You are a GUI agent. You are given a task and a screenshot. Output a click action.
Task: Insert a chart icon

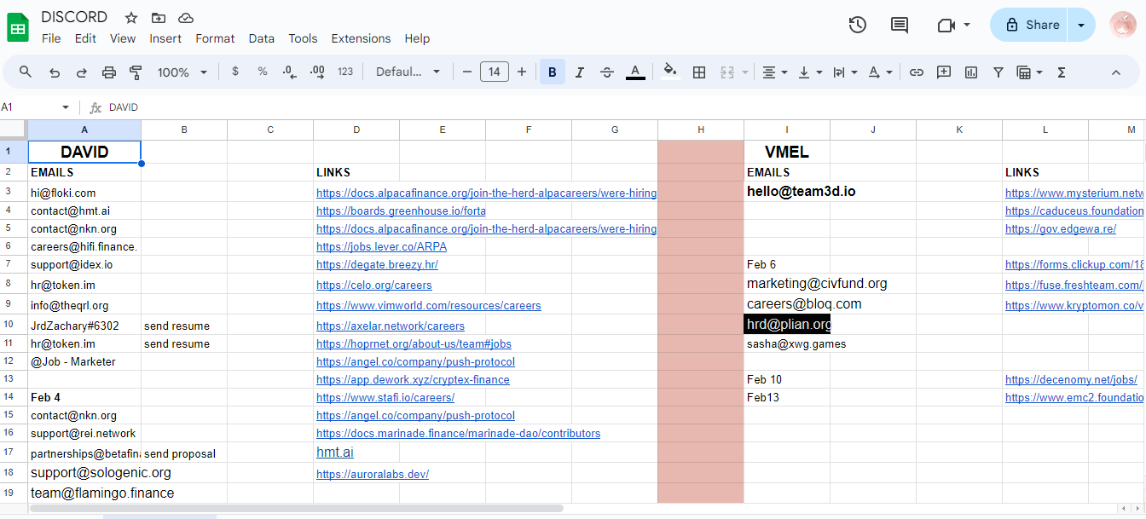[971, 72]
